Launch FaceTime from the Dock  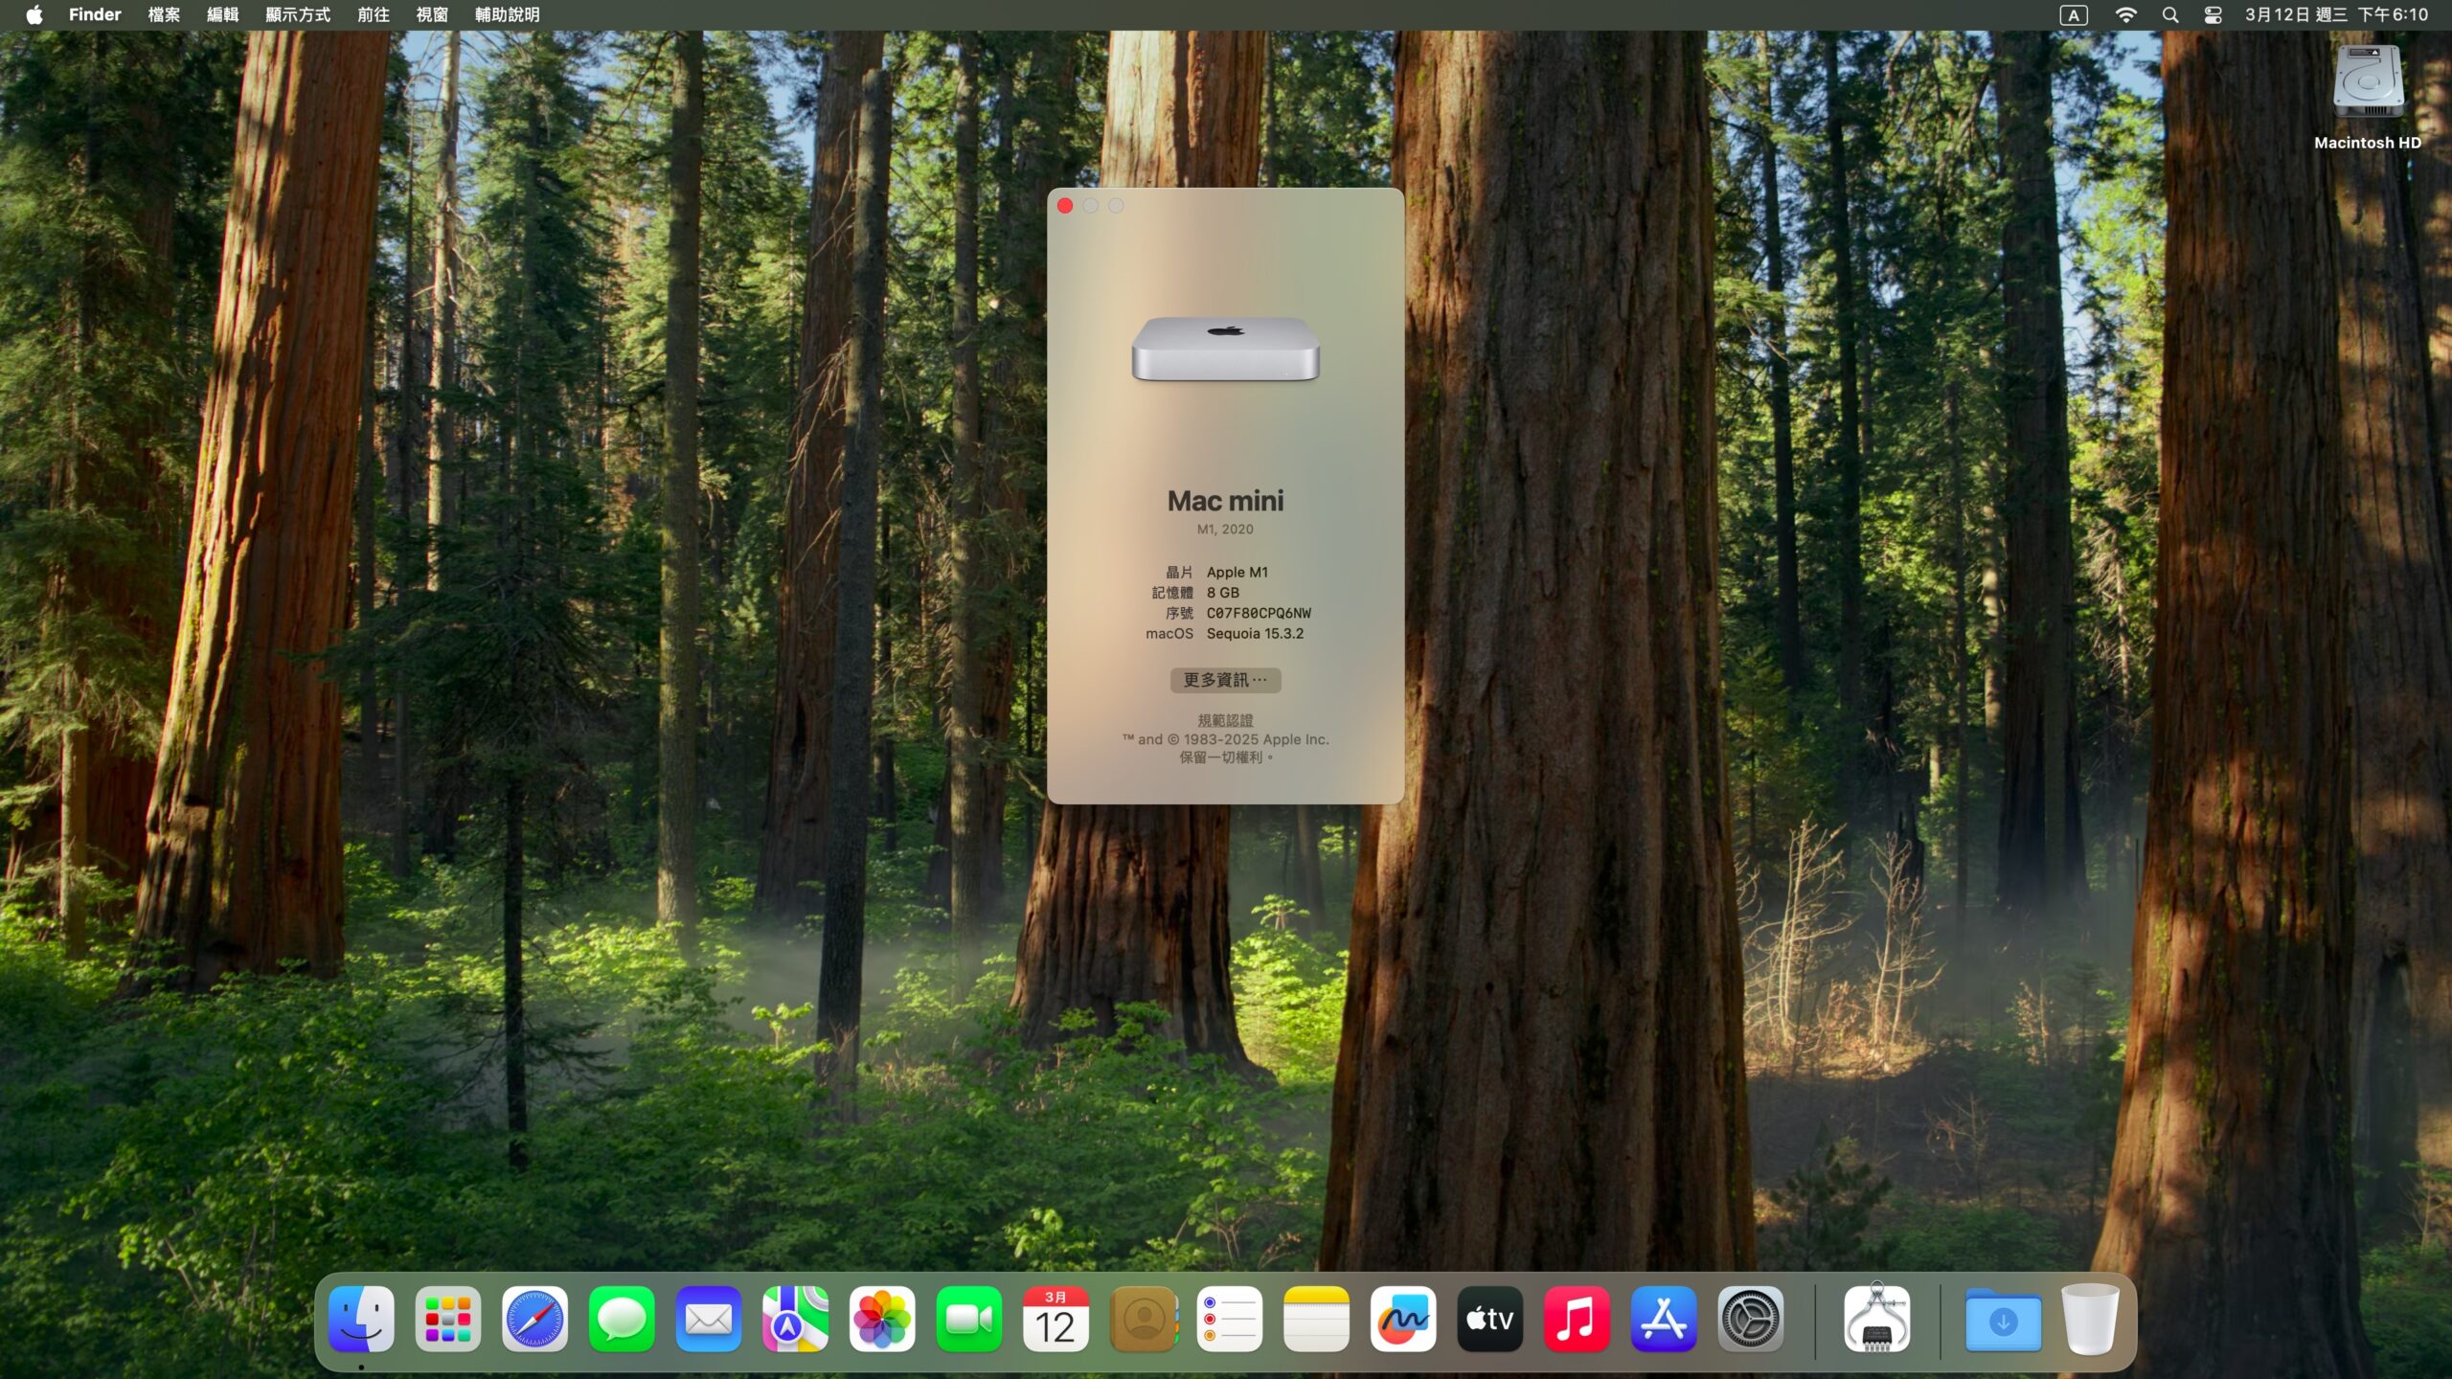968,1320
